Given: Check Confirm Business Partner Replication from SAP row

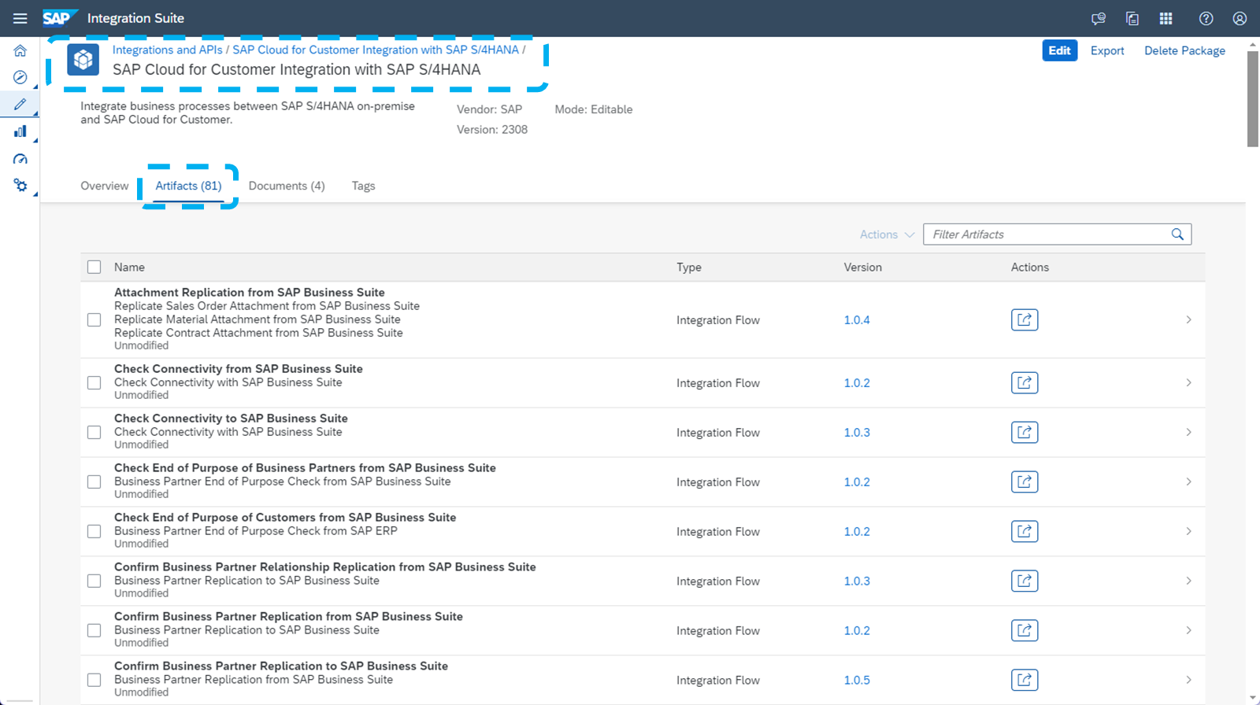Looking at the screenshot, I should point(94,631).
